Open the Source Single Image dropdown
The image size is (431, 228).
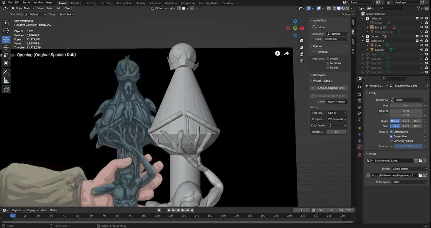point(409,169)
